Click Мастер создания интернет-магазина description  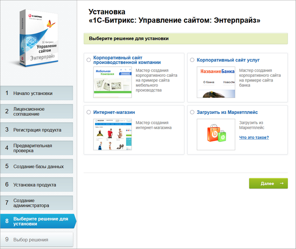pos(154,125)
